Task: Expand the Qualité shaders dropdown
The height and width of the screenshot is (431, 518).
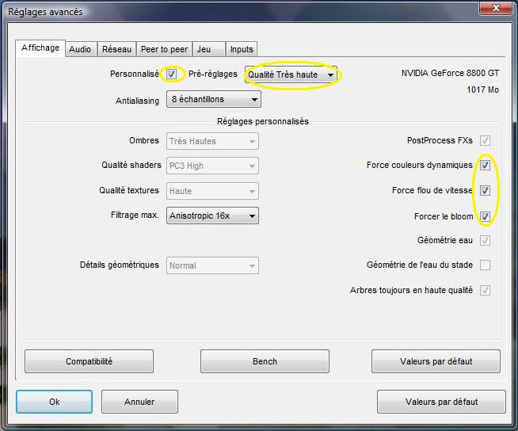Action: click(x=212, y=166)
